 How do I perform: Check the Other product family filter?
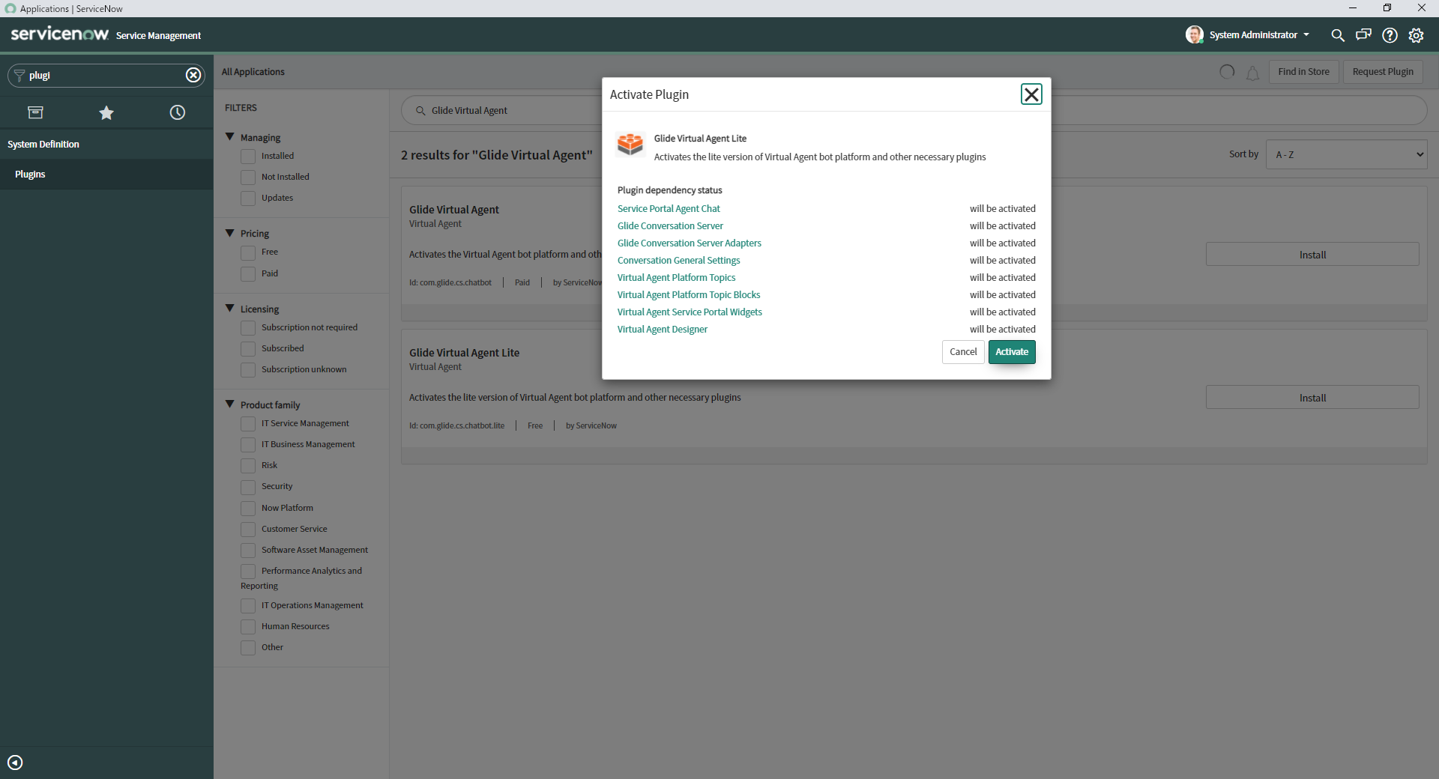coord(248,648)
